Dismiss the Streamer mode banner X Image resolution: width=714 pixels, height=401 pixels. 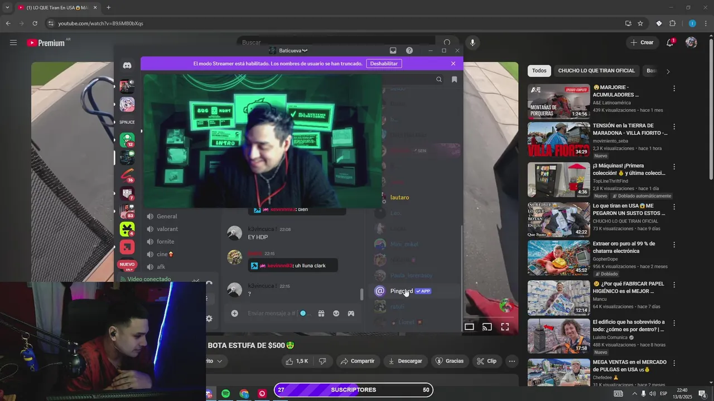tap(453, 63)
